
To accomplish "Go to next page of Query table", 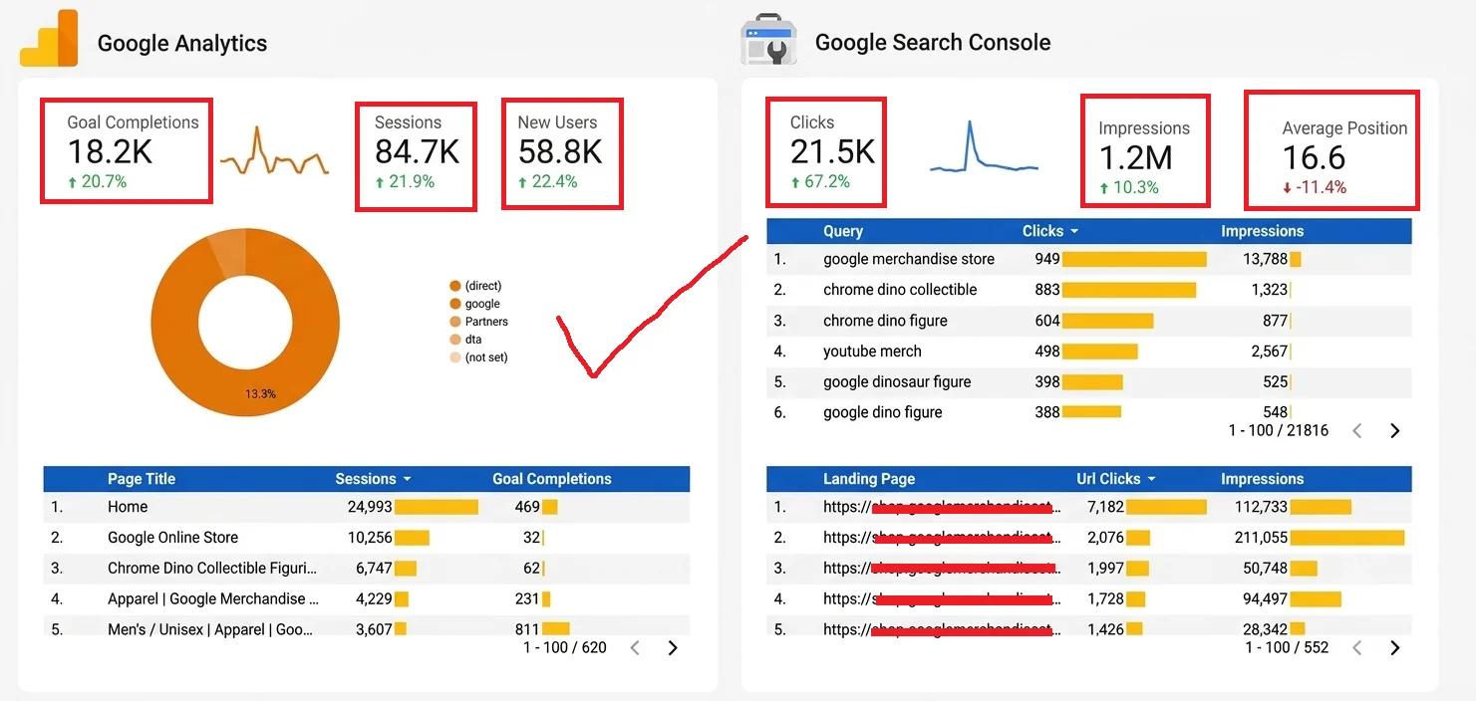I will pos(1394,431).
